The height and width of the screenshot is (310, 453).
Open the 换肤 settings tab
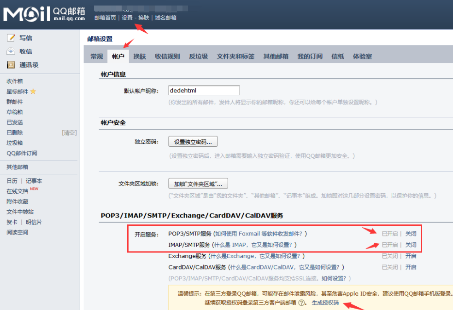140,56
